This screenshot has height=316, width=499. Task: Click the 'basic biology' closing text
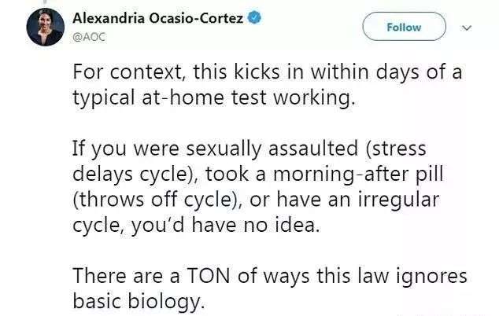(x=139, y=302)
